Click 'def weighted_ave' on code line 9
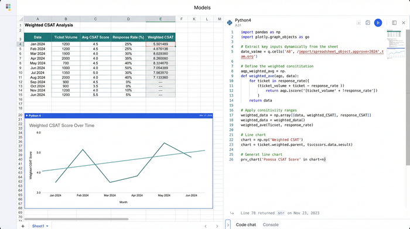Screen dimensions: 410x229 pyautogui.click(x=257, y=76)
